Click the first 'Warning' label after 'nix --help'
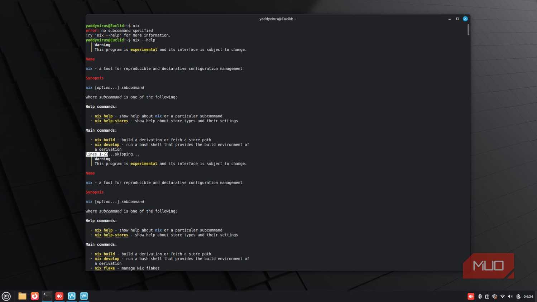537x302 pixels. (x=102, y=45)
